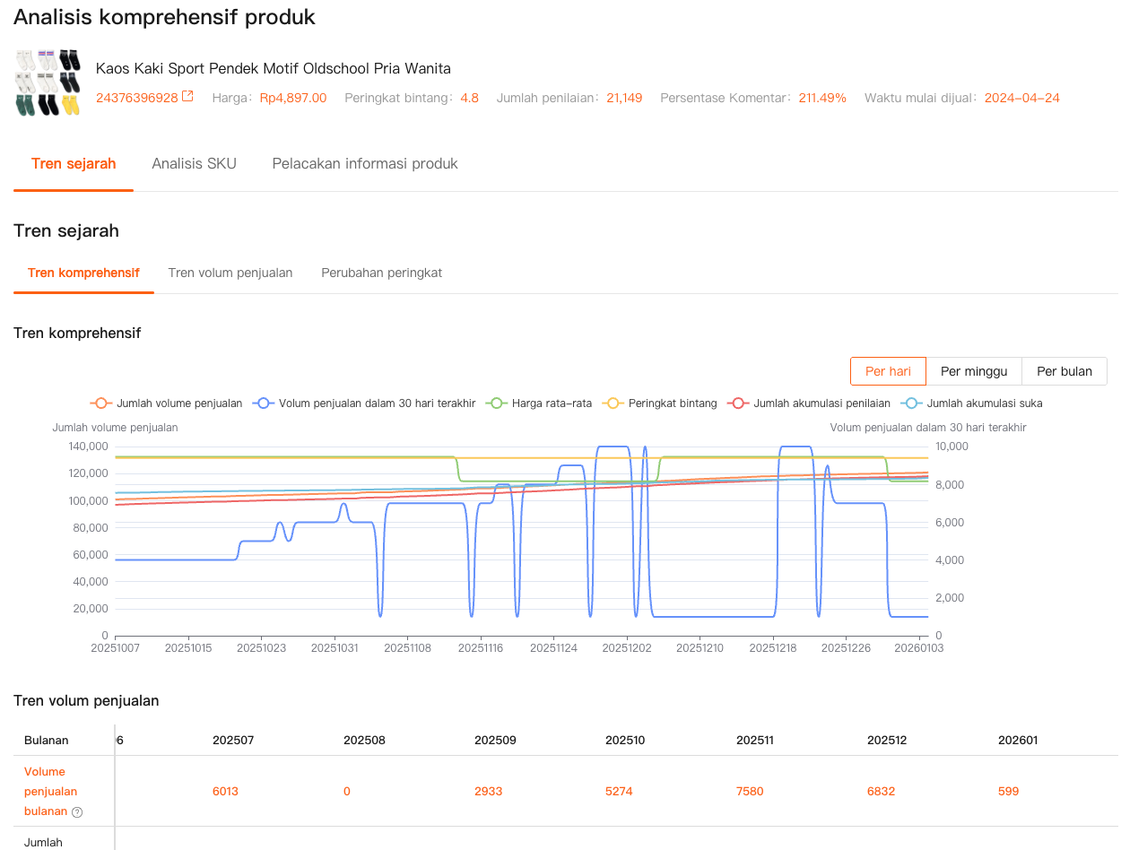
Task: Switch chart to Per minggu view
Action: (974, 371)
